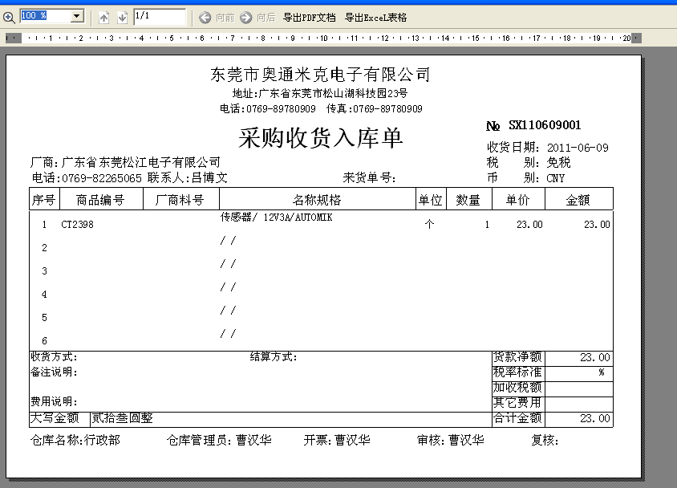Click the tax type value 免税
This screenshot has height=488, width=677.
[x=559, y=162]
